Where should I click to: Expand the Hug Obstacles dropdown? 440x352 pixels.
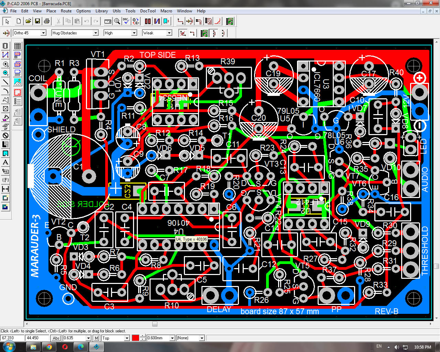click(96, 33)
